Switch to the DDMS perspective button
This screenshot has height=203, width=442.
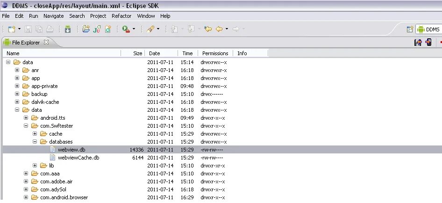(428, 29)
